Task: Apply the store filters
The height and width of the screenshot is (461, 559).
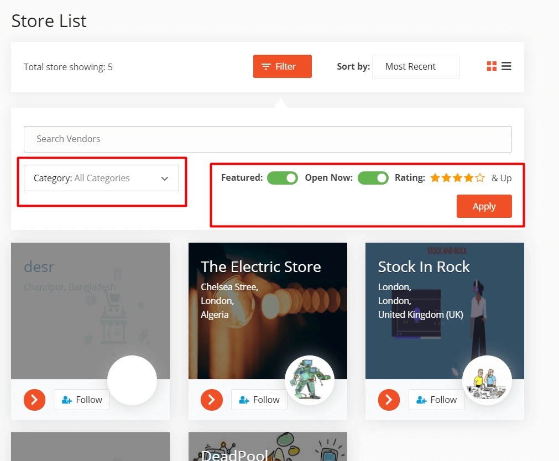Action: (x=484, y=206)
